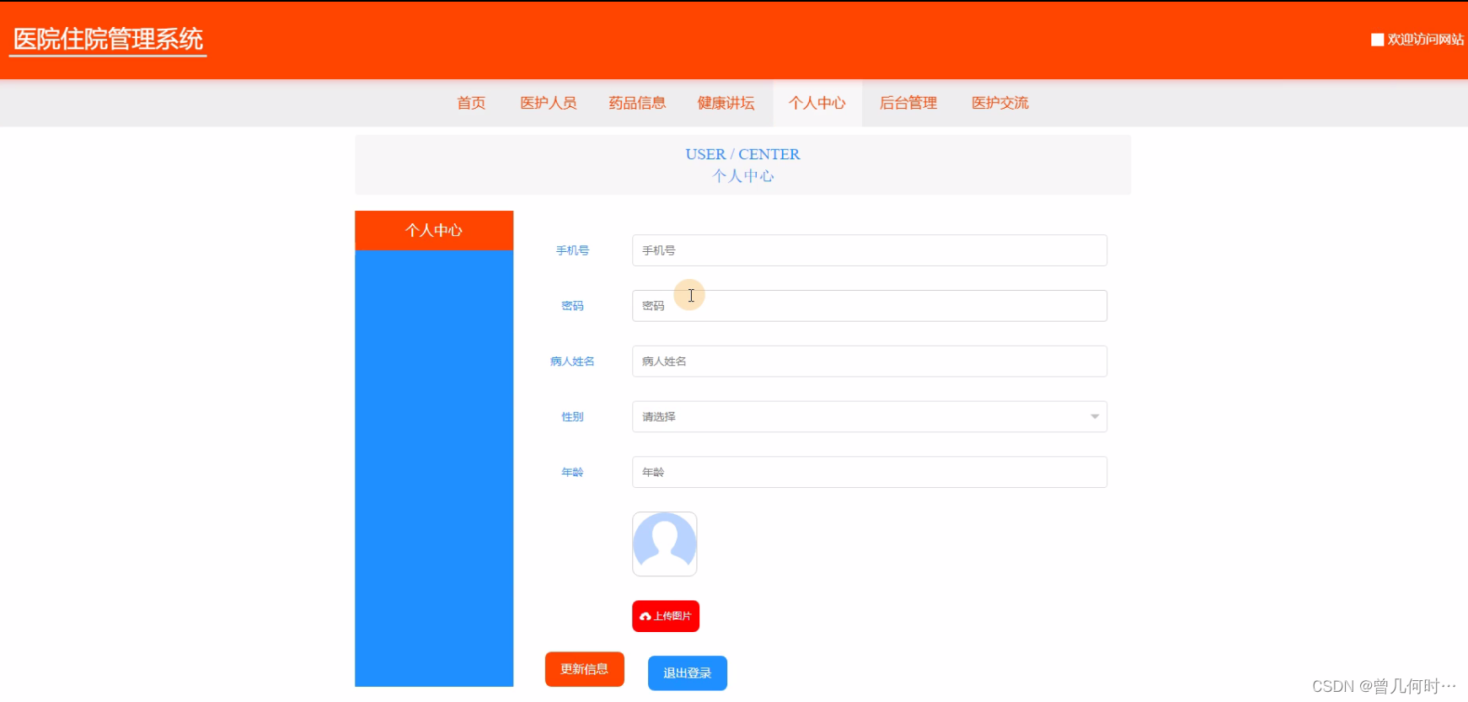1468x702 pixels.
Task: Go to the 医护人员 menu item
Action: 549,103
